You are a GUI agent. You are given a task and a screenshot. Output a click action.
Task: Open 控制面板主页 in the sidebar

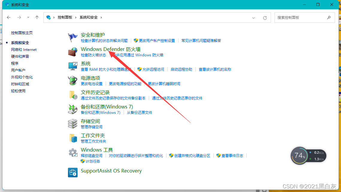[22, 33]
